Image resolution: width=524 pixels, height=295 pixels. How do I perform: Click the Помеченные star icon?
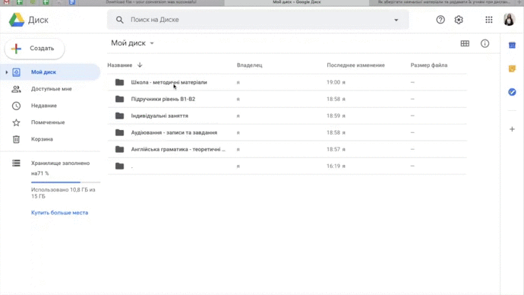coord(16,122)
